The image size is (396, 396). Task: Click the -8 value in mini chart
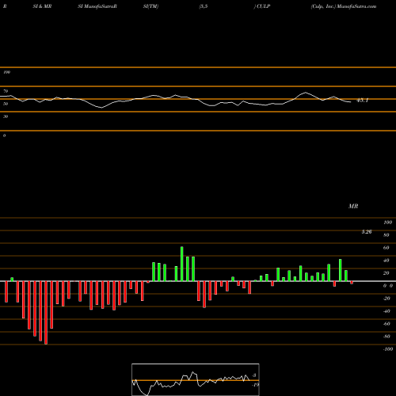pos(254,375)
